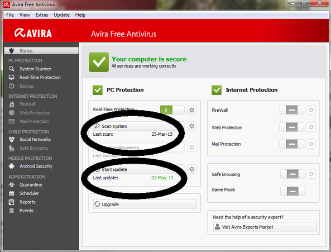Open the Extras menu

tap(42, 15)
